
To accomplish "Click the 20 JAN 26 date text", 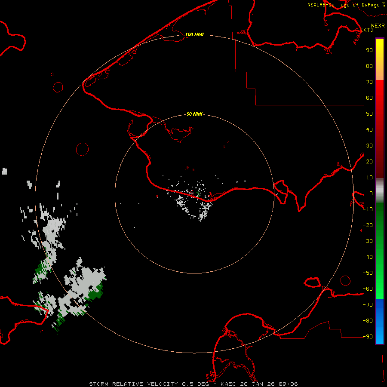I will (258, 384).
